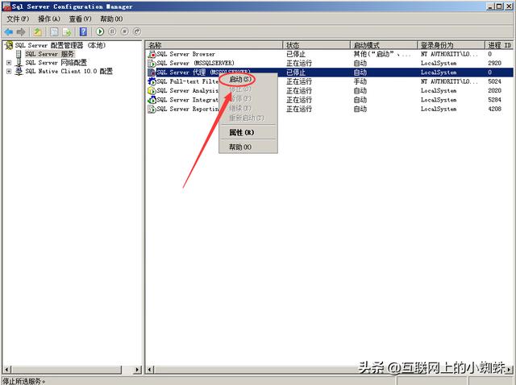Click the Pause service toolbar icon
The height and width of the screenshot is (385, 516).
click(x=112, y=31)
